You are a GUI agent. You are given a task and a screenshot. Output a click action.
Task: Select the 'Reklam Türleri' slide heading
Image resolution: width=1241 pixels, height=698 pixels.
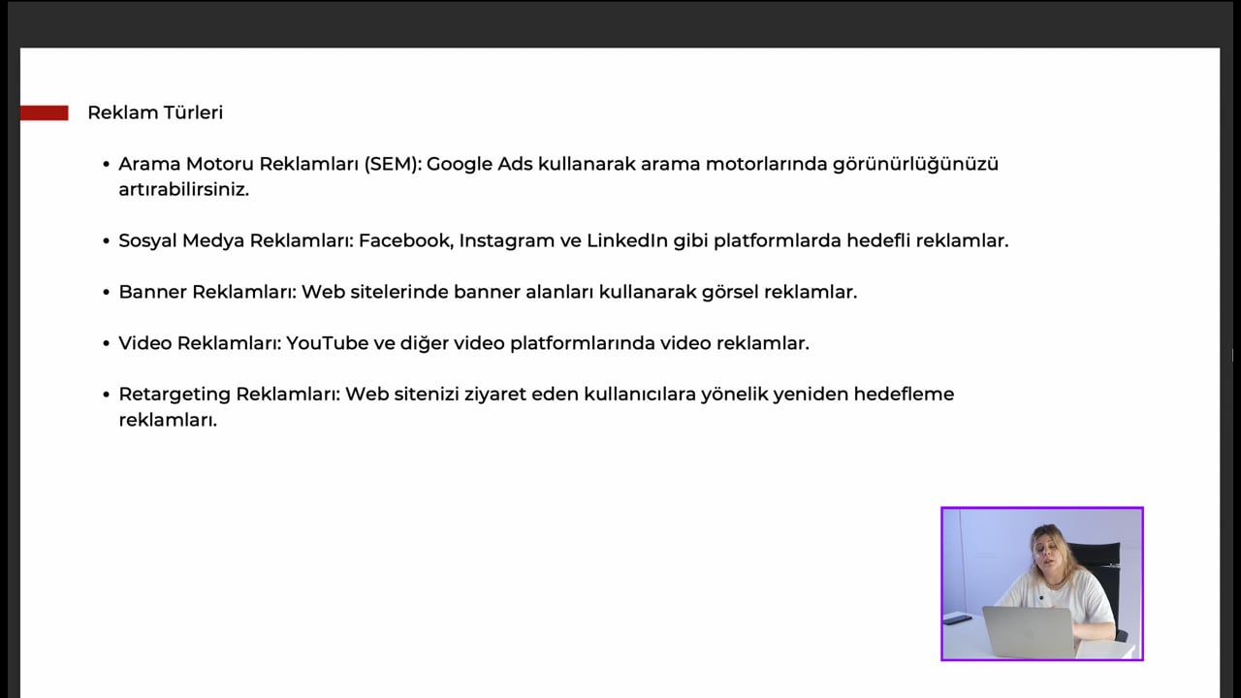click(155, 112)
